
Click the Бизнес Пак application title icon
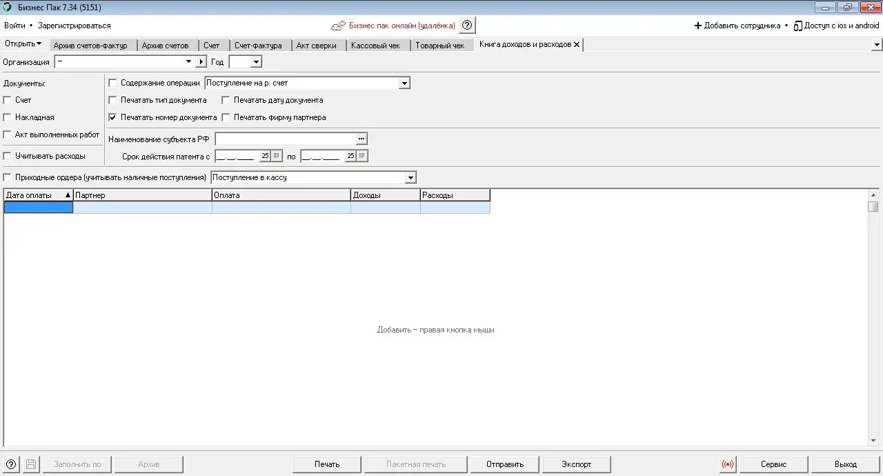click(8, 7)
